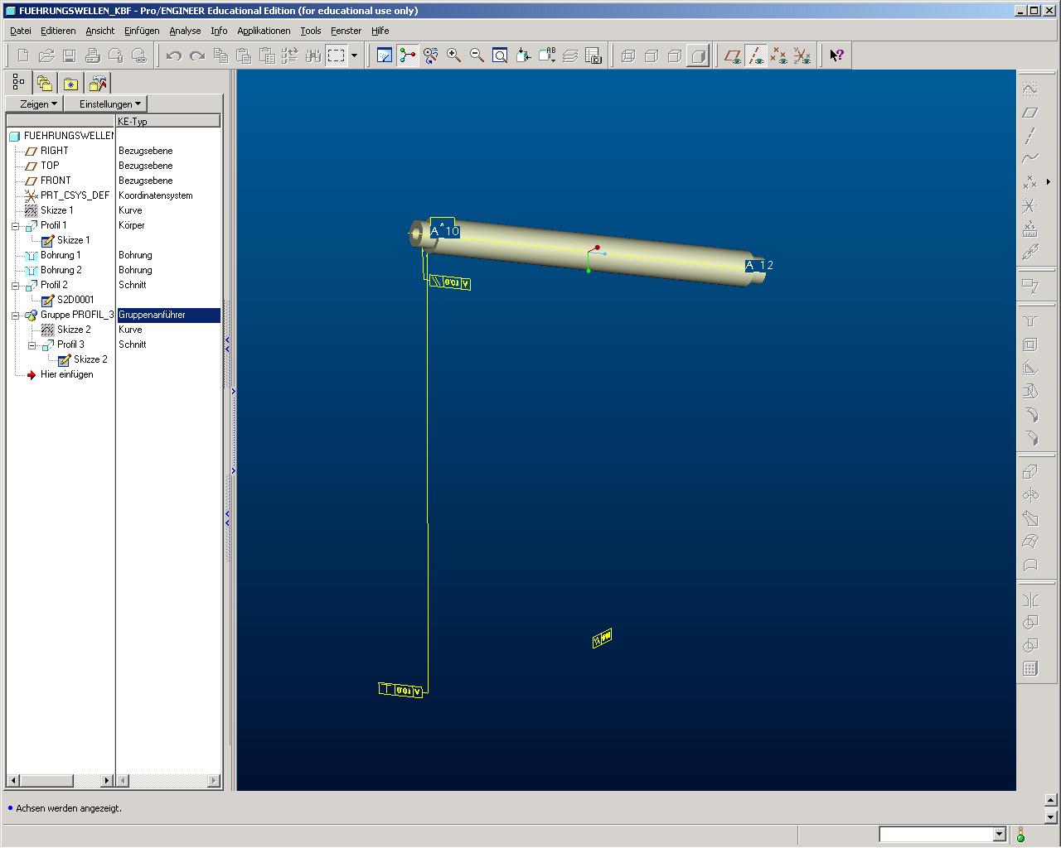Click the Shell tool icon
This screenshot has height=848, width=1061.
pos(1030,344)
